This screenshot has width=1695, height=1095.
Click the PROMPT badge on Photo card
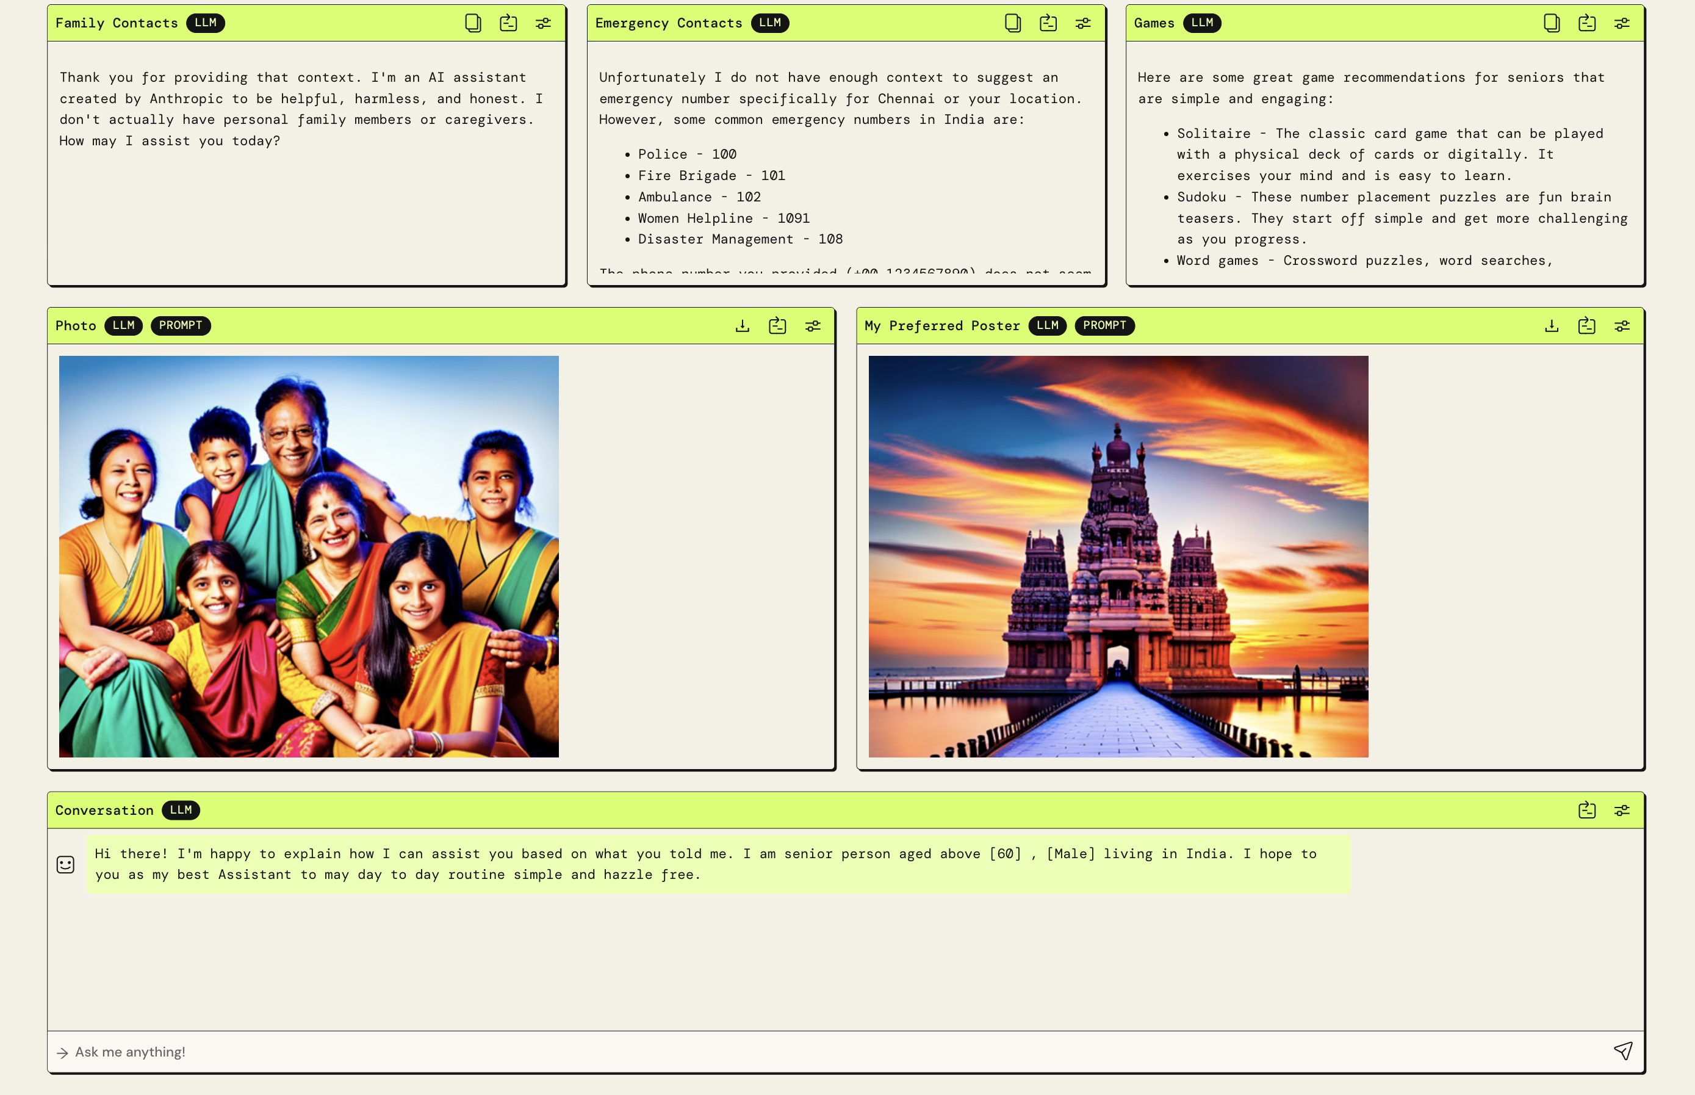[x=181, y=326]
